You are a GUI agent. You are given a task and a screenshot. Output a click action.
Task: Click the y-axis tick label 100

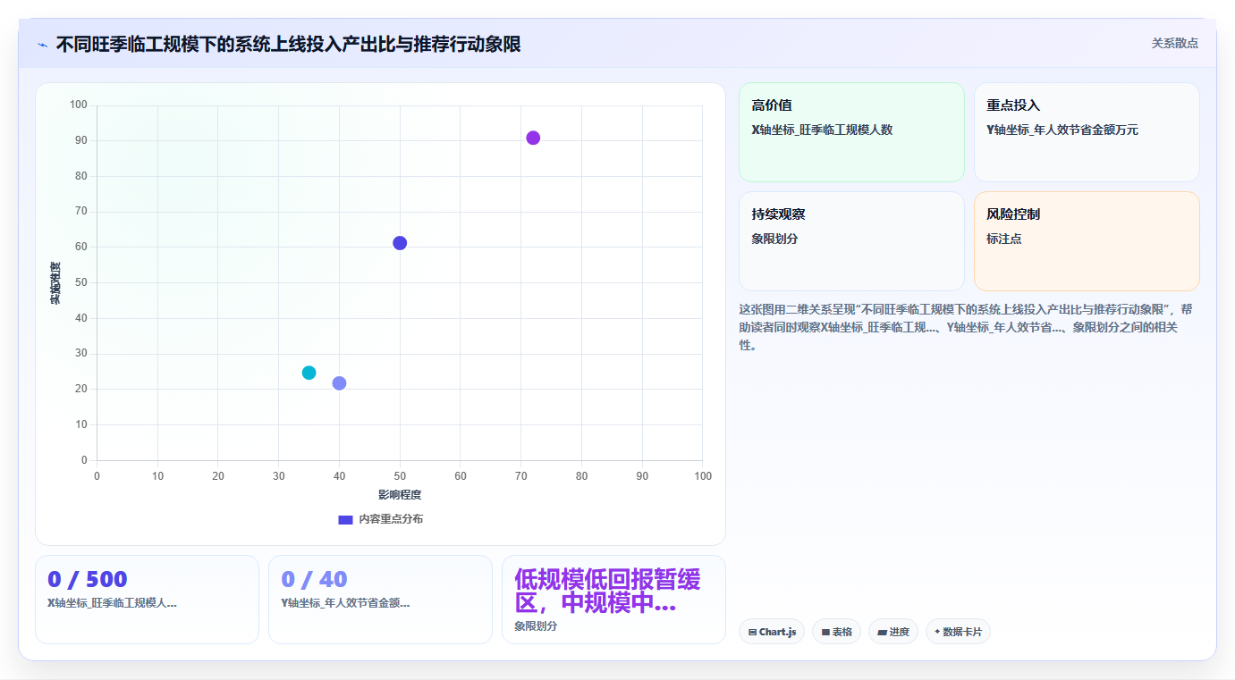(79, 105)
